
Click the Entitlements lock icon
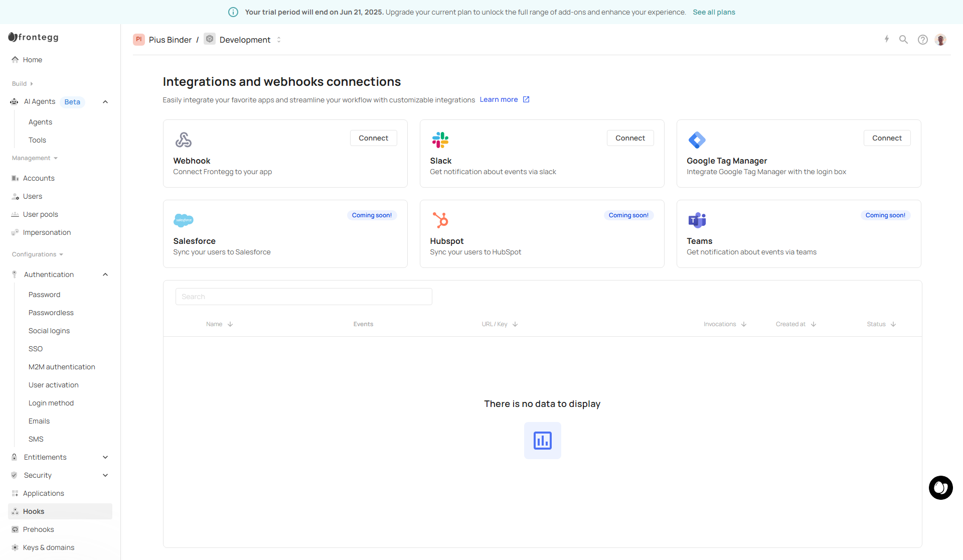click(15, 457)
